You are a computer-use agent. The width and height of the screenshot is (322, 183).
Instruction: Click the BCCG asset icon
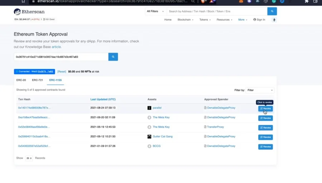click(x=149, y=146)
